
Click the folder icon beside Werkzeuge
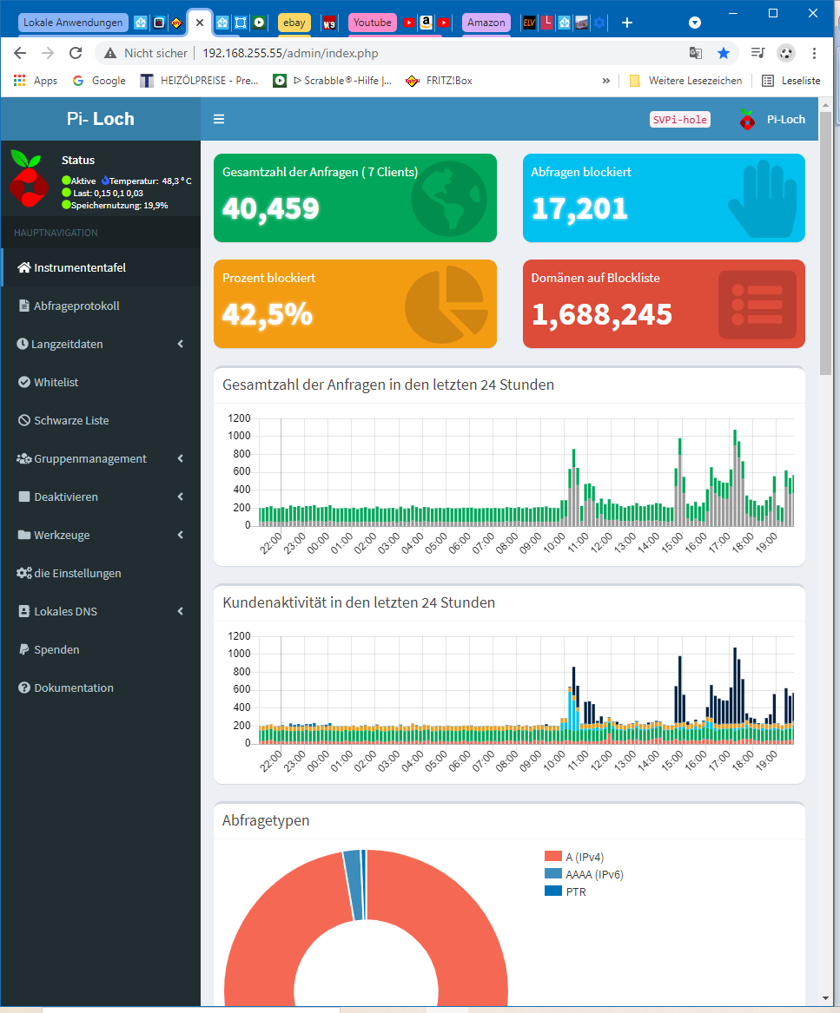[24, 535]
